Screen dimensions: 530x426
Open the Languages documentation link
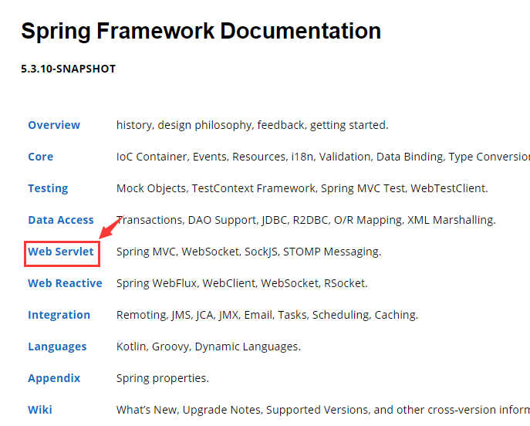57,347
